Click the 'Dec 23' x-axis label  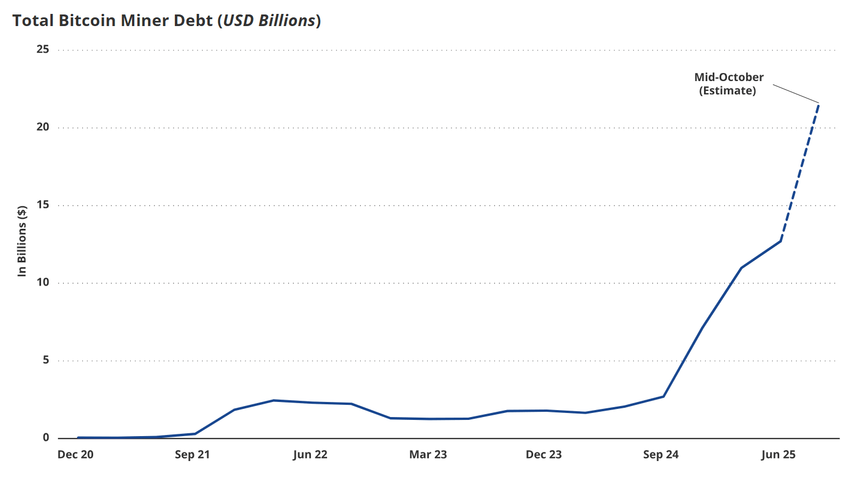pos(544,455)
